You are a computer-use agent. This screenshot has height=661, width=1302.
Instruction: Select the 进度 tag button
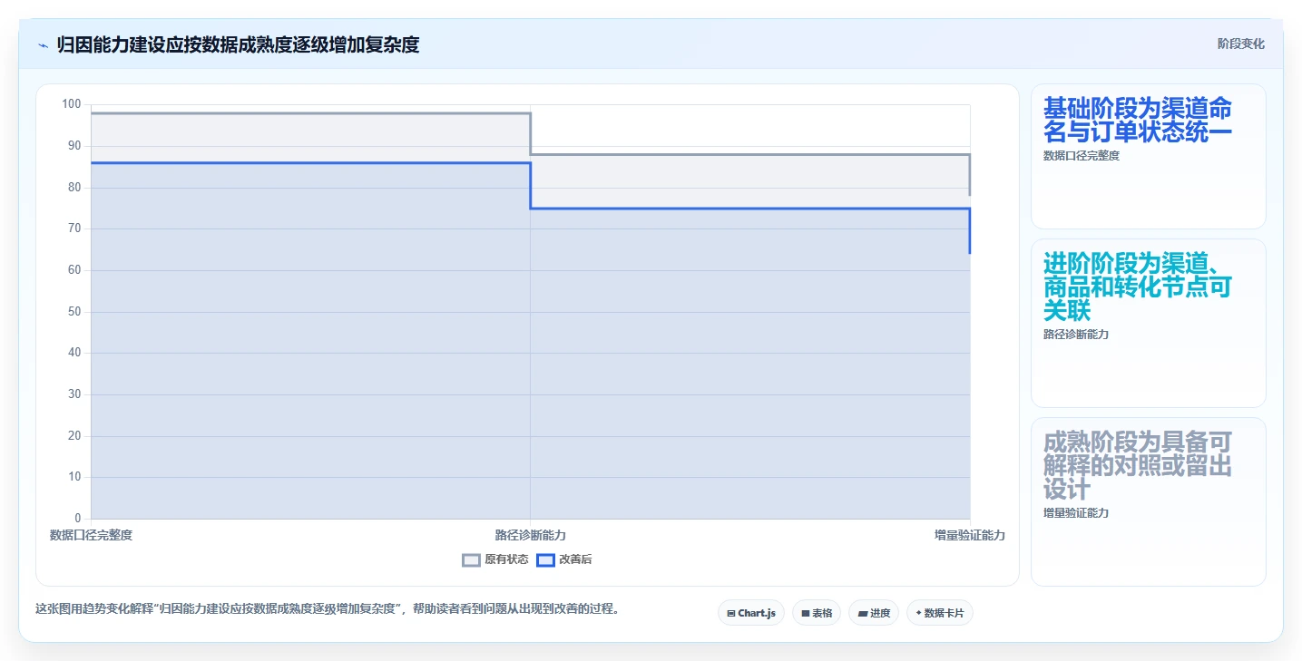click(x=874, y=613)
